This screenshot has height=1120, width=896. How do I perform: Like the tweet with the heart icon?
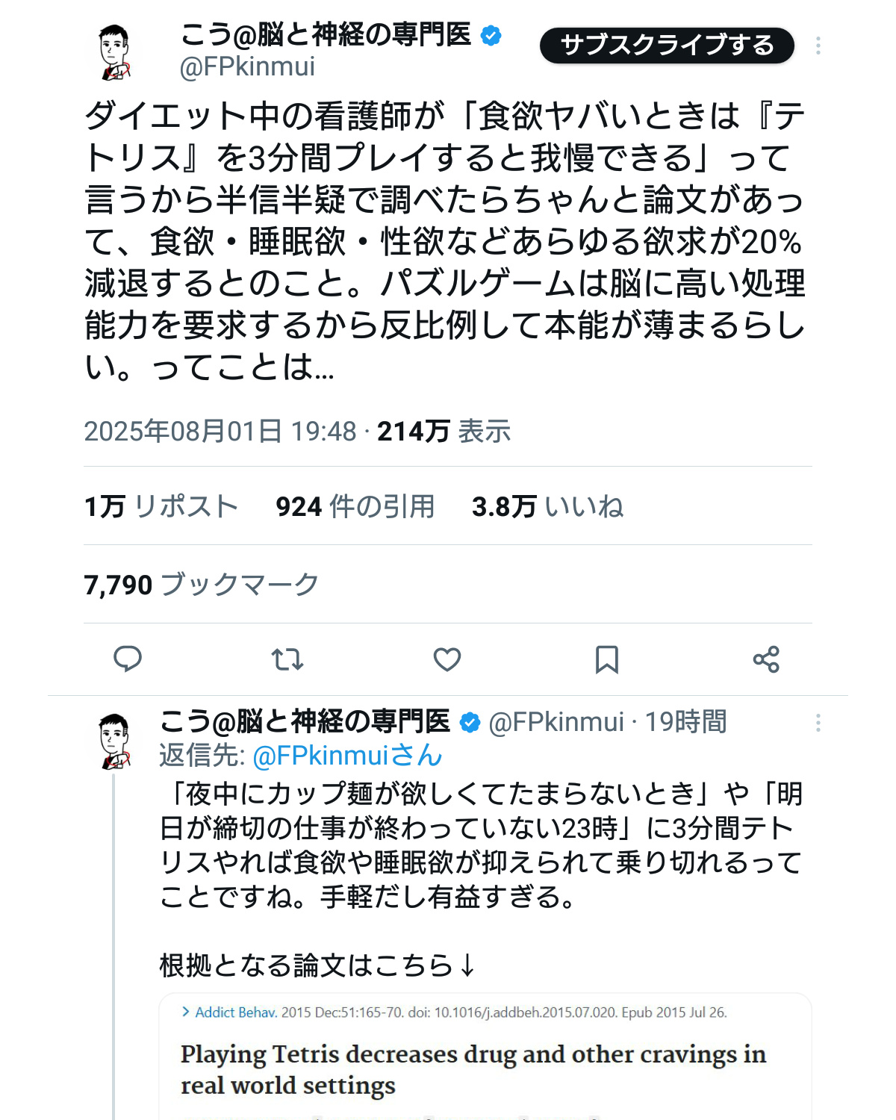447,659
